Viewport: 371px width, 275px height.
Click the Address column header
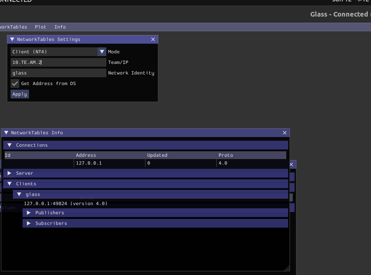pyautogui.click(x=86, y=155)
